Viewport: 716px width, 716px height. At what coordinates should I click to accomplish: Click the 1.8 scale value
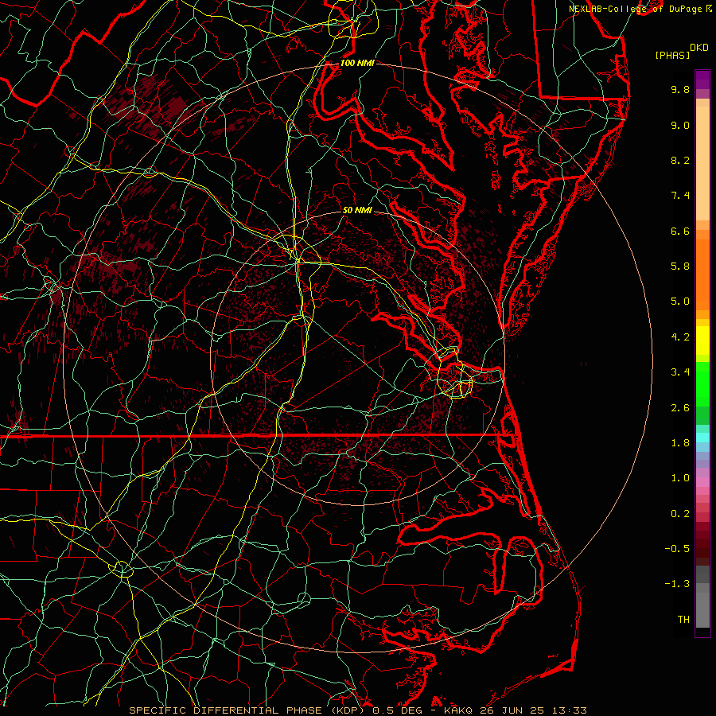(x=680, y=443)
